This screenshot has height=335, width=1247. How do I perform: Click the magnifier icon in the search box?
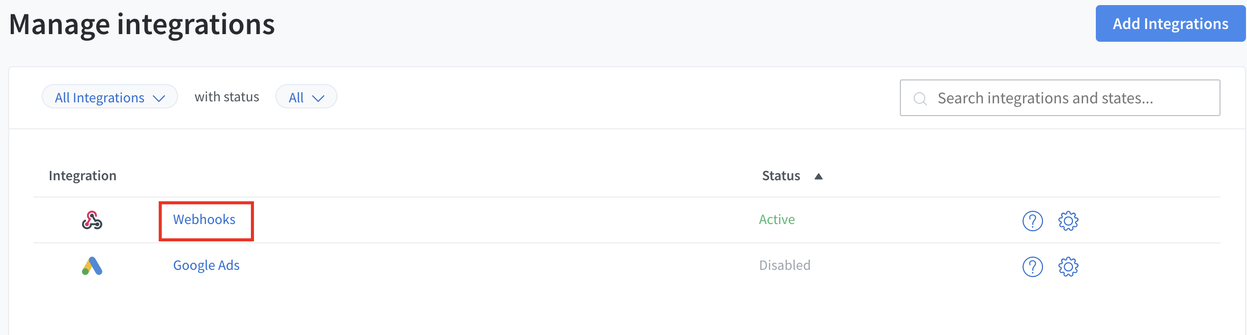(920, 99)
